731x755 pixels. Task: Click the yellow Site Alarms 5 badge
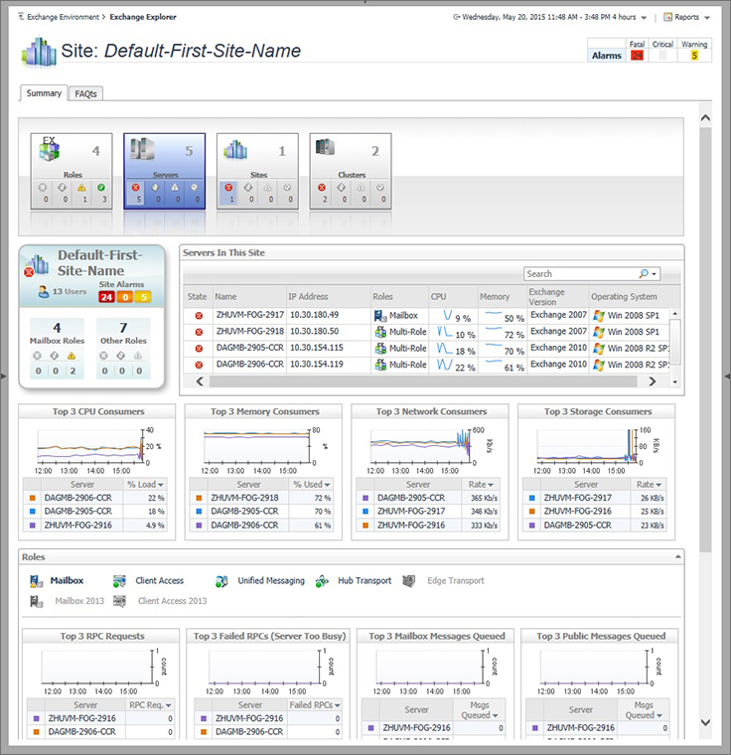click(143, 297)
